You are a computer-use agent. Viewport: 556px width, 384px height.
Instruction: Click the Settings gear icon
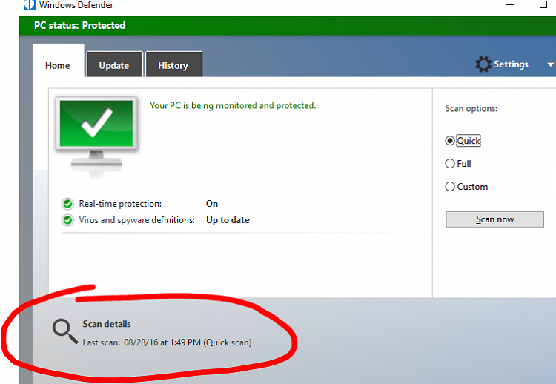coord(483,64)
